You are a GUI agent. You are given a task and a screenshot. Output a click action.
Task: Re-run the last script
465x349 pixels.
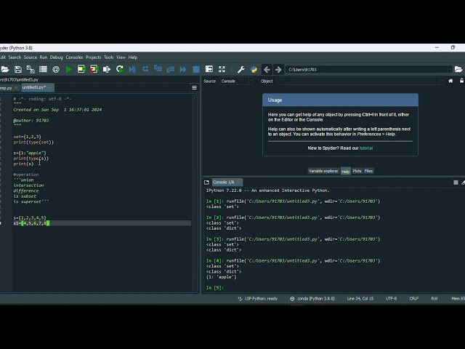click(x=120, y=70)
